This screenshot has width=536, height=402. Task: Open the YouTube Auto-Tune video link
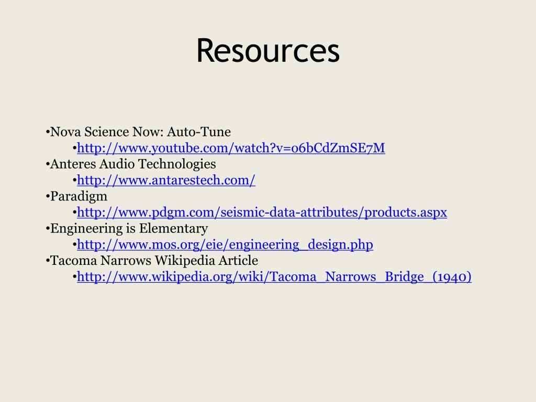click(231, 148)
